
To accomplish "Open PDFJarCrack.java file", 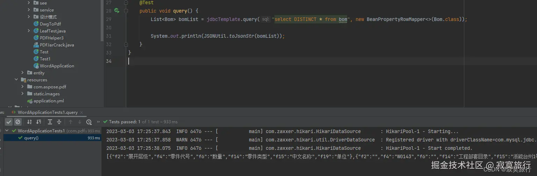I will [57, 45].
